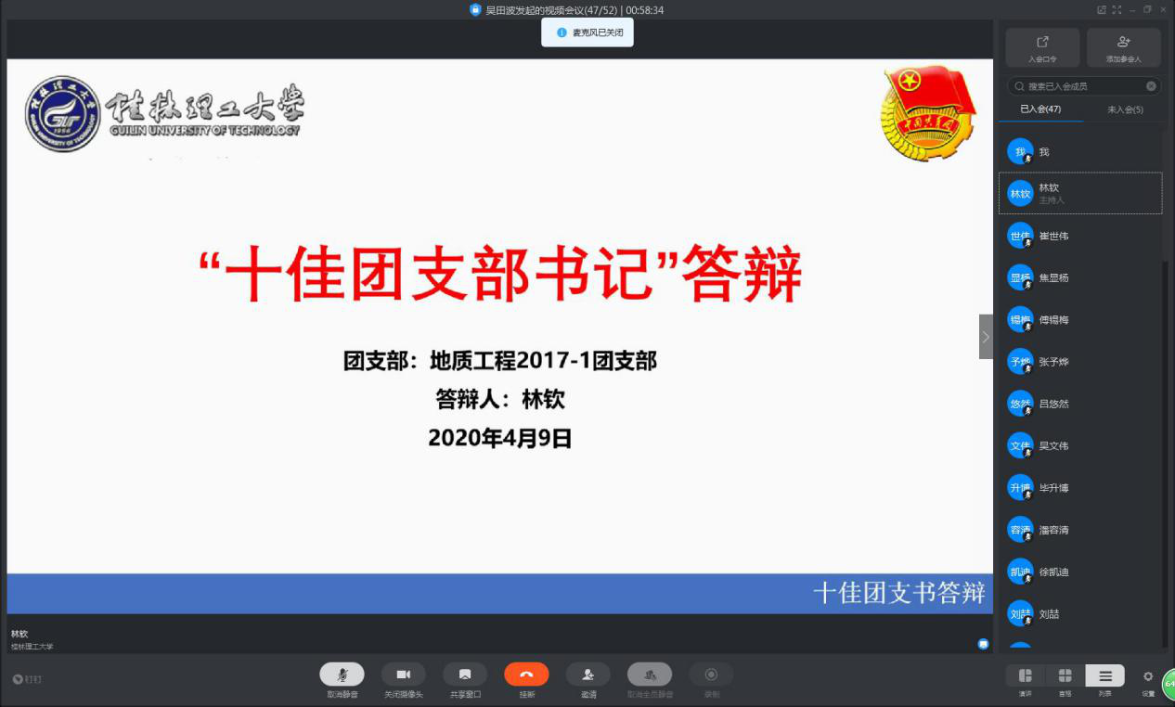The height and width of the screenshot is (707, 1175).
Task: Click 添加参会人 add participant icon
Action: point(1123,47)
